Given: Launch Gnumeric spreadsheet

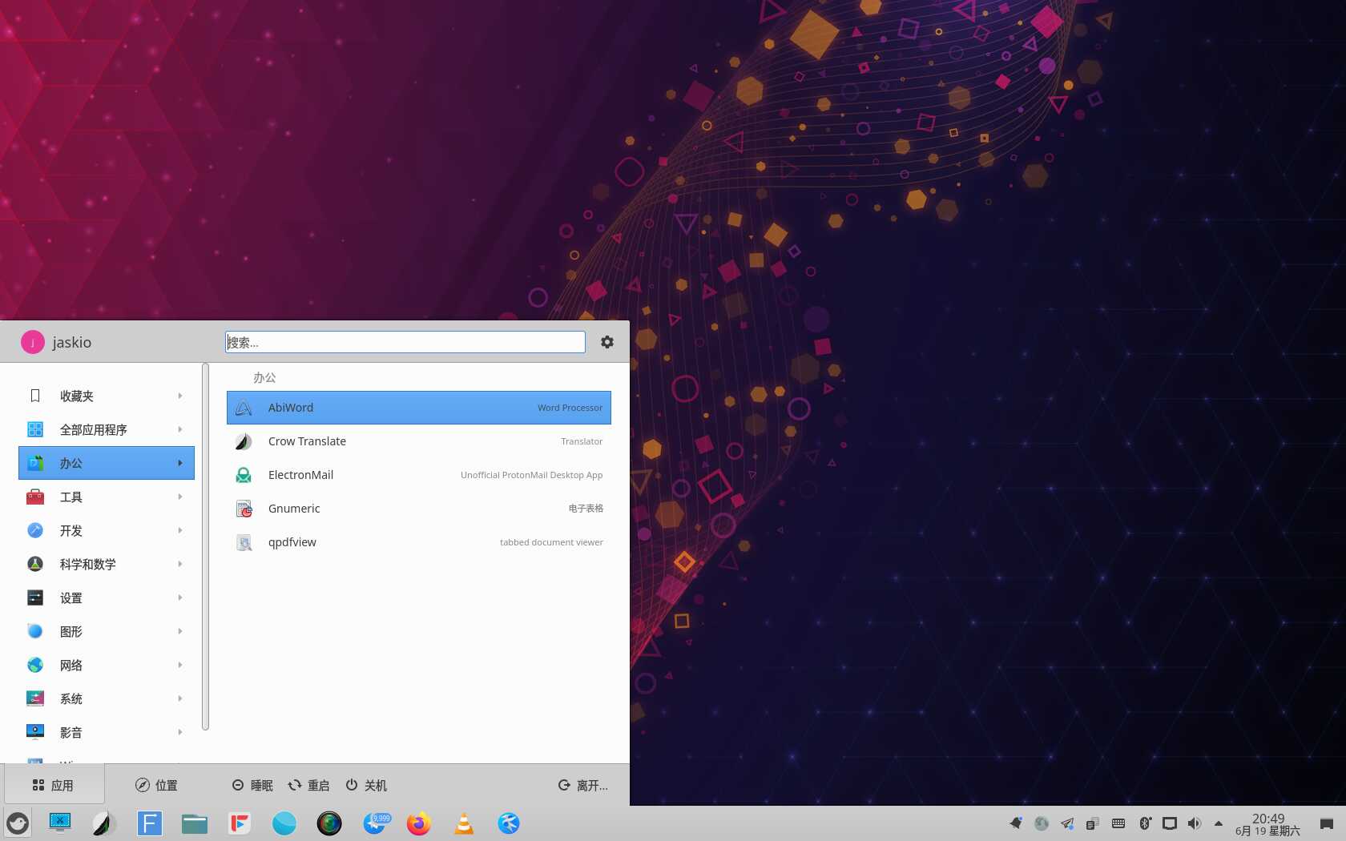Looking at the screenshot, I should [418, 509].
